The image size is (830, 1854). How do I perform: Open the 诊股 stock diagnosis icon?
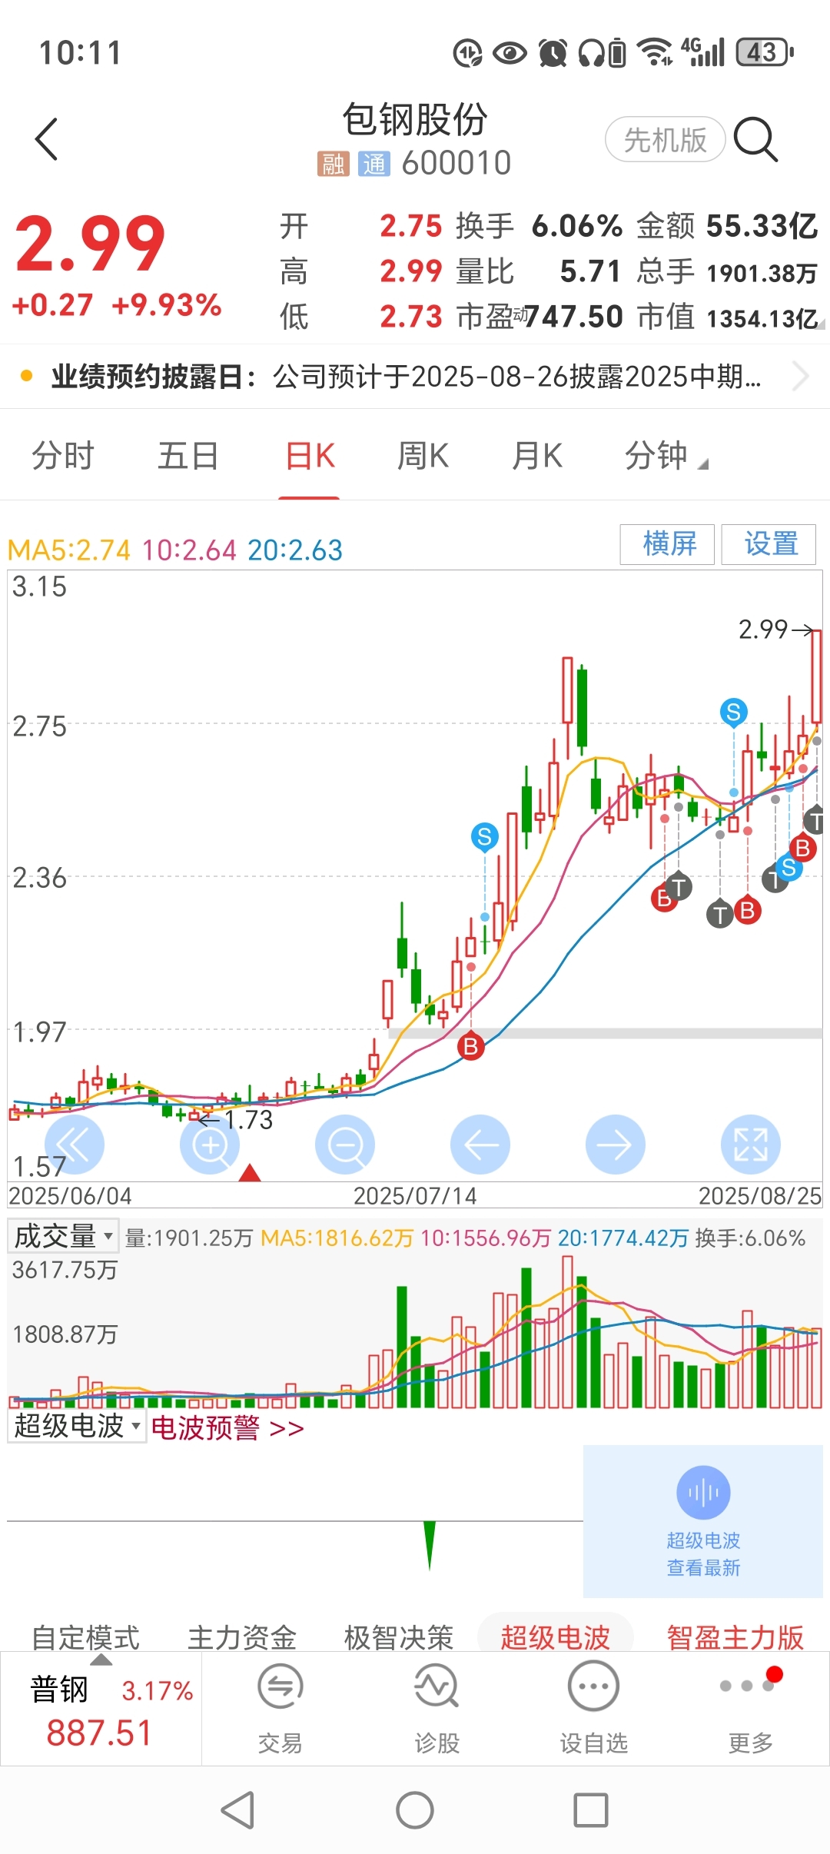point(437,1687)
